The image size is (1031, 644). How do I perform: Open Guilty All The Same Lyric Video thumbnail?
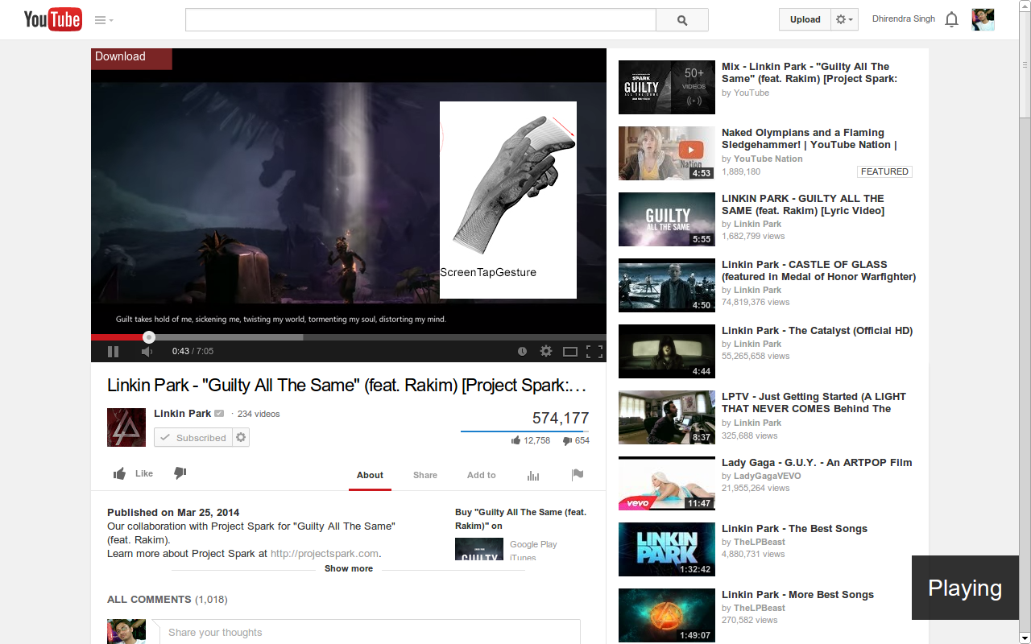667,219
